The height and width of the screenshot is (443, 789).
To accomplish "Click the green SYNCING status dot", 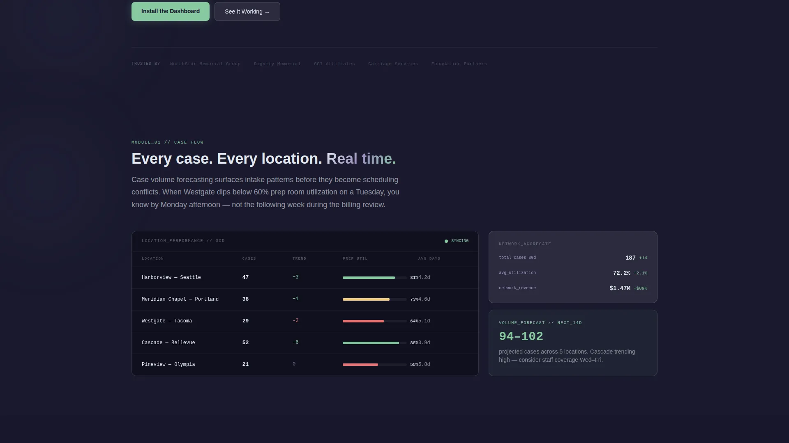I will click(446, 241).
